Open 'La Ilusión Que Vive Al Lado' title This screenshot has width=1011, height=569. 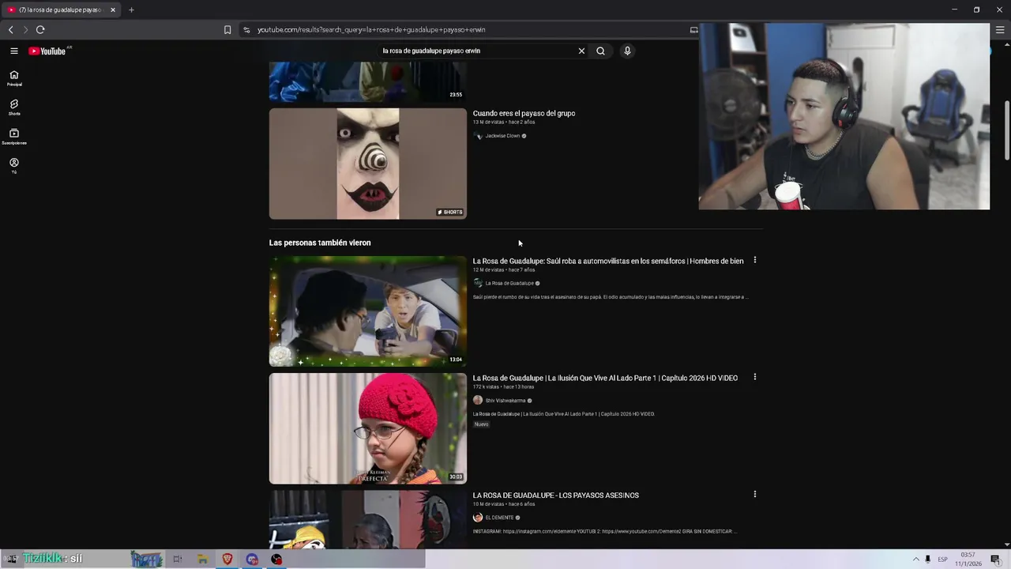coord(605,378)
